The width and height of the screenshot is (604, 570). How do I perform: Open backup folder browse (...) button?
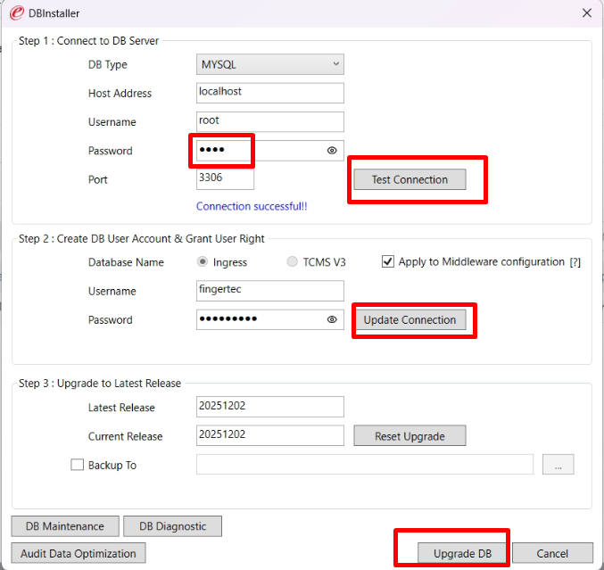click(558, 465)
